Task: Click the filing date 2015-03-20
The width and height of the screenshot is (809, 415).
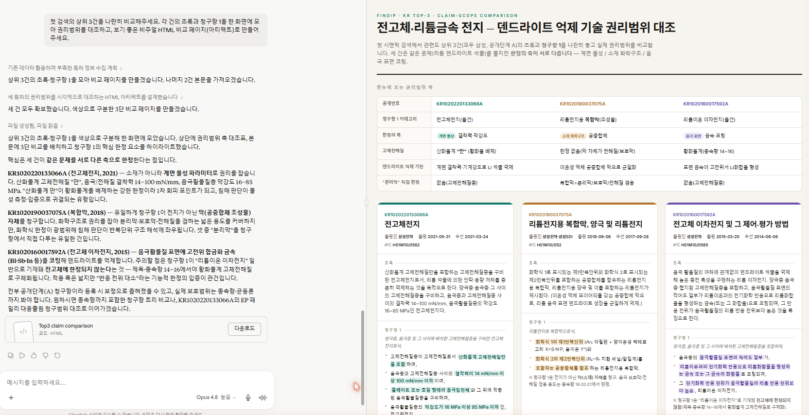Action: pos(727,237)
